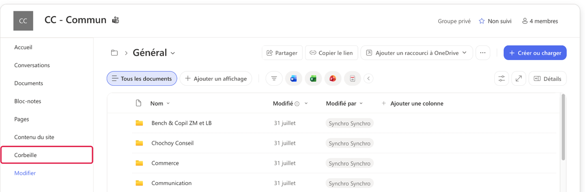Click 31 juillet date in Chochoy Conseil row
The height and width of the screenshot is (192, 585).
(x=285, y=143)
